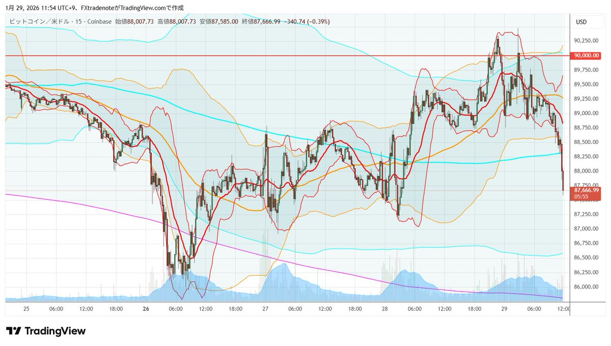Click the bold date label 26
Image resolution: width=611 pixels, height=346 pixels.
pos(146,309)
